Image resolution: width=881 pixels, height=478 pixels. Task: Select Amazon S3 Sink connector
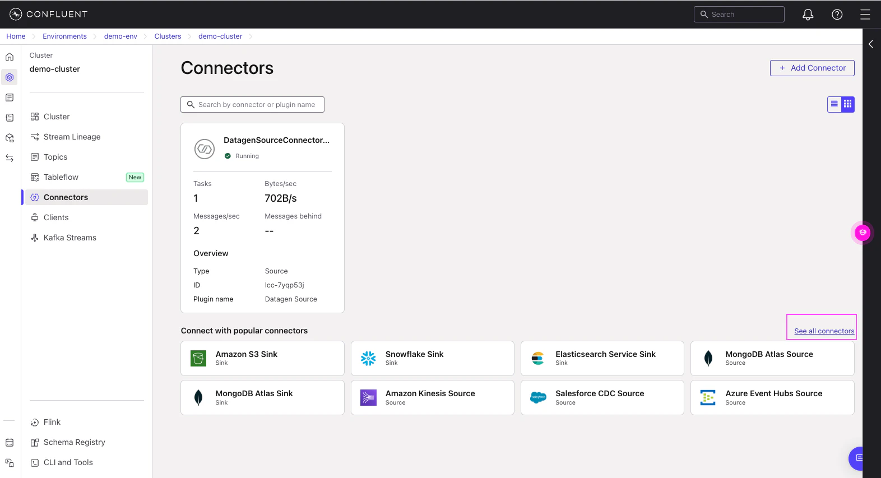262,358
